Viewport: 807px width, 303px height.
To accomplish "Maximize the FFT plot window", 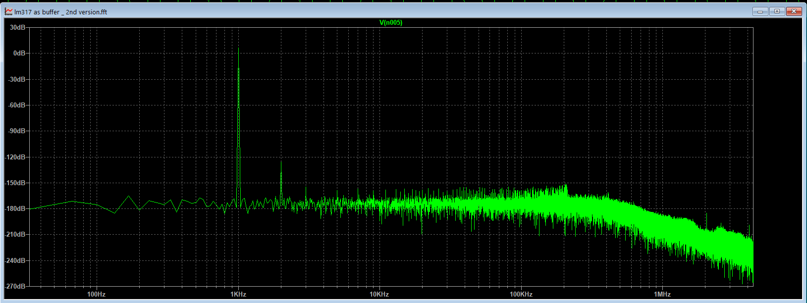I will pos(777,11).
